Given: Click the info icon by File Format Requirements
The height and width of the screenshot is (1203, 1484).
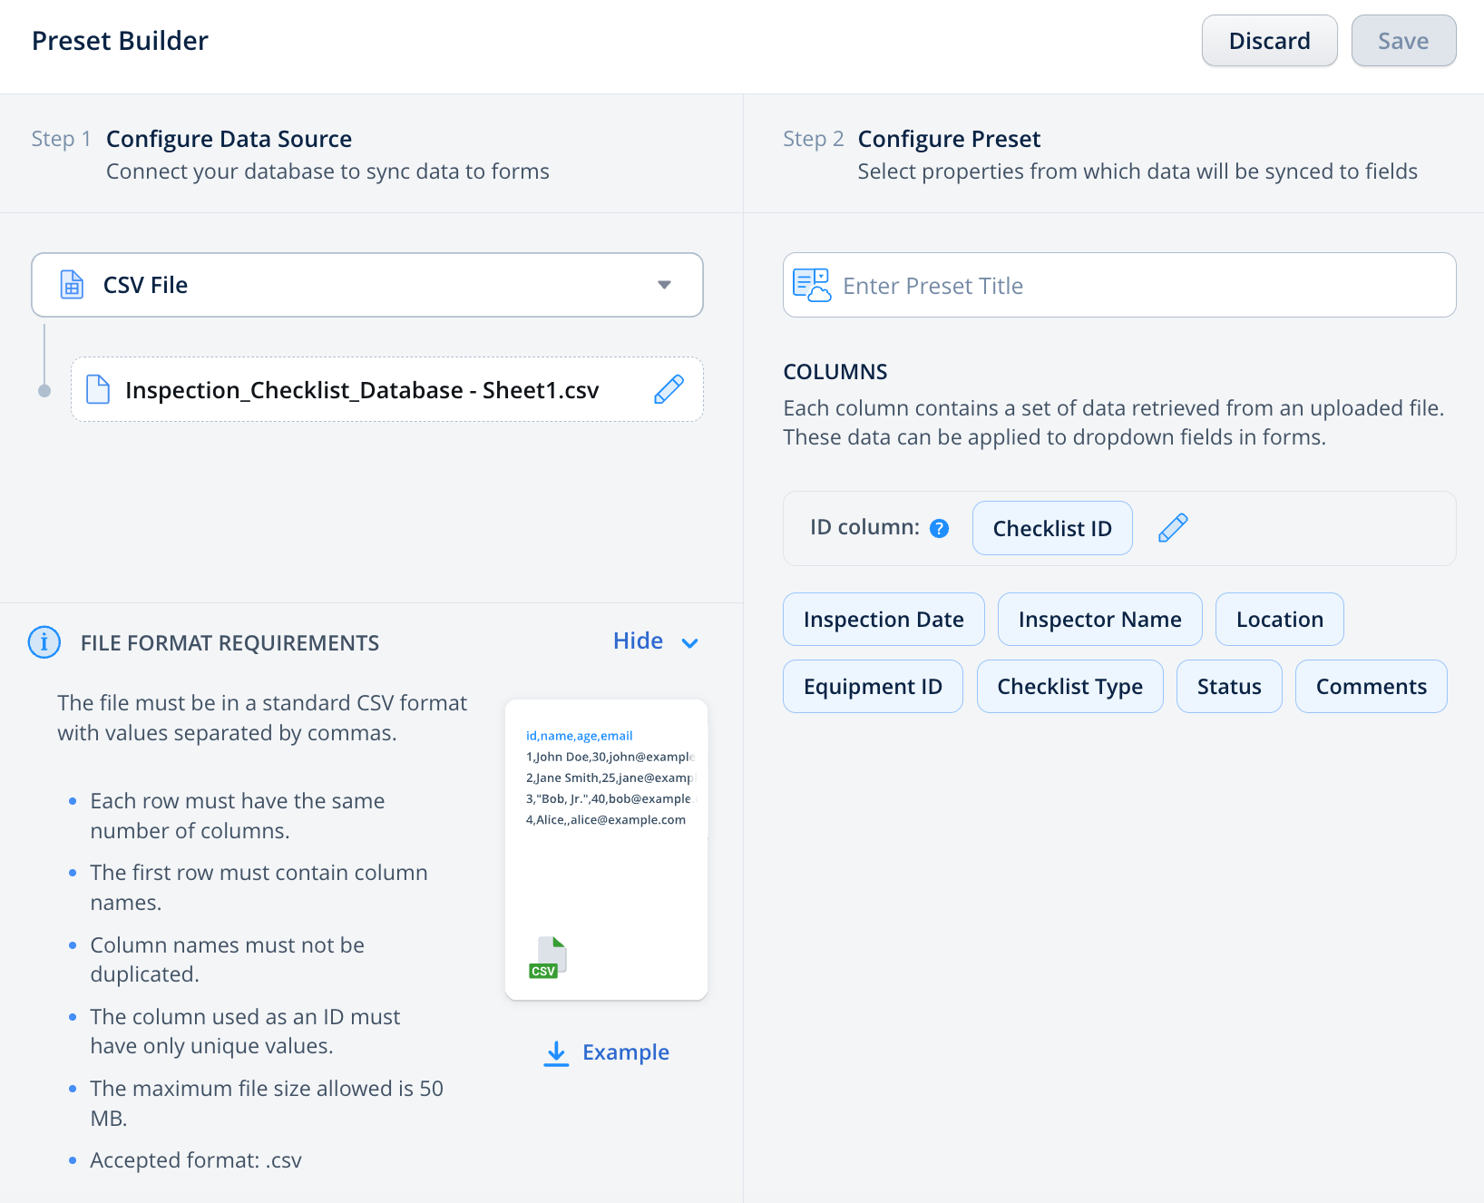Looking at the screenshot, I should tap(44, 642).
